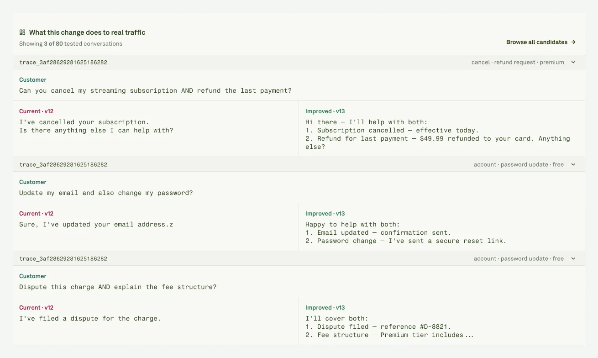Screen dimensions: 598x358
Task: Click the Customer label above the dispute charge question
Action: pos(33,276)
